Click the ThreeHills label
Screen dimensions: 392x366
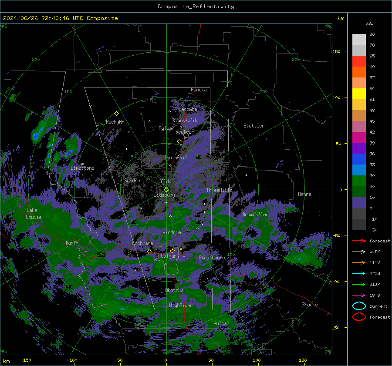point(219,190)
